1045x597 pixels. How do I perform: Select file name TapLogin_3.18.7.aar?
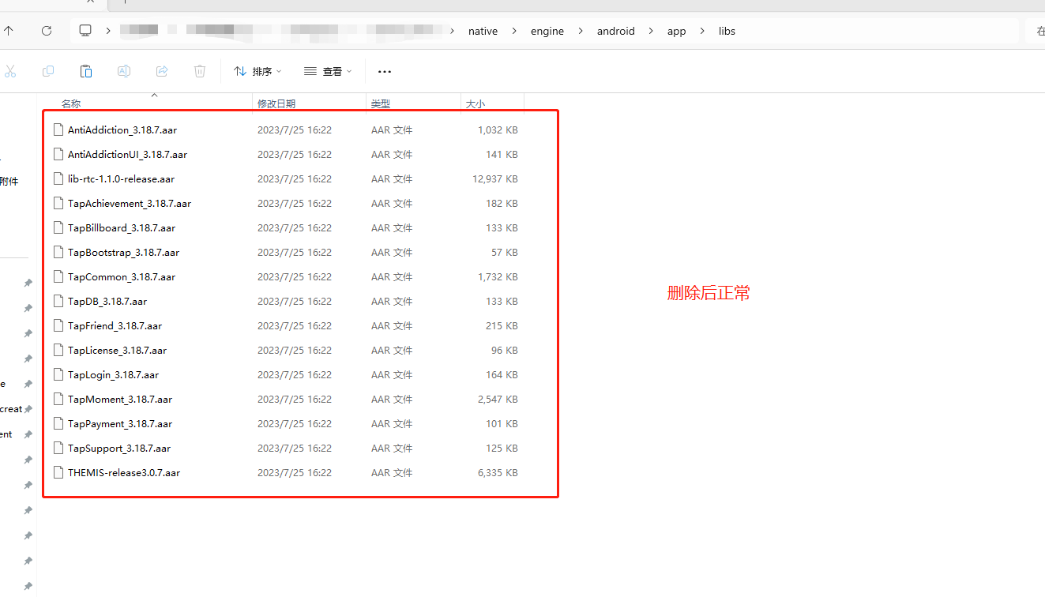click(113, 374)
